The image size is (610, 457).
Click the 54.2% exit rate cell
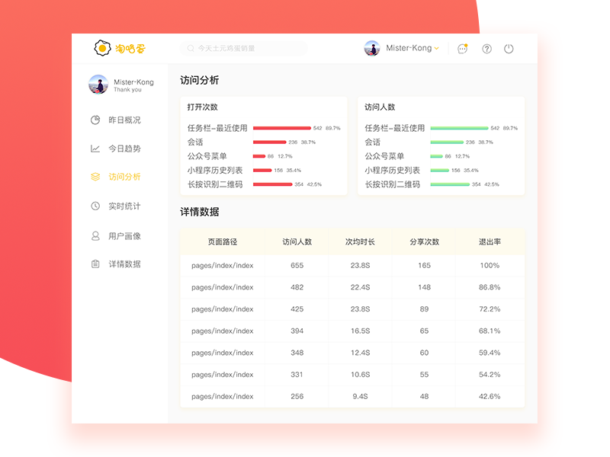click(x=490, y=374)
